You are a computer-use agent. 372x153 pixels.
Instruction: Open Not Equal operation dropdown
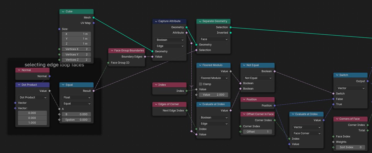point(258,78)
